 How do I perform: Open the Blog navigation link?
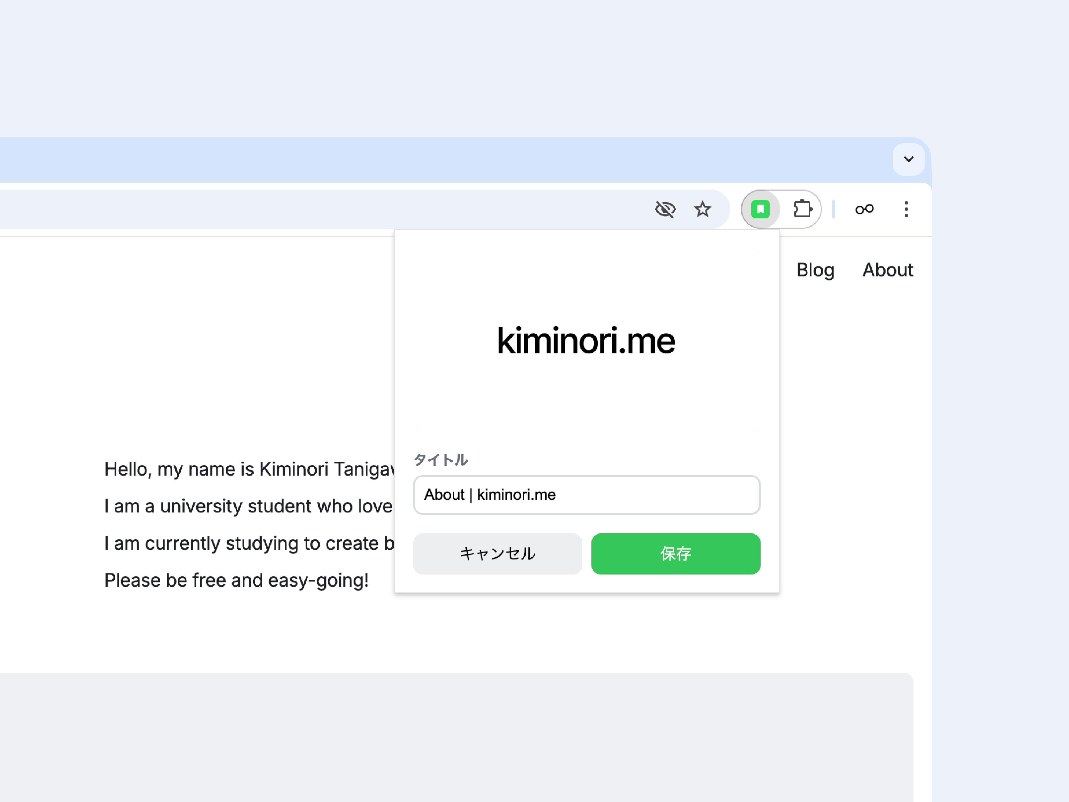pyautogui.click(x=815, y=270)
